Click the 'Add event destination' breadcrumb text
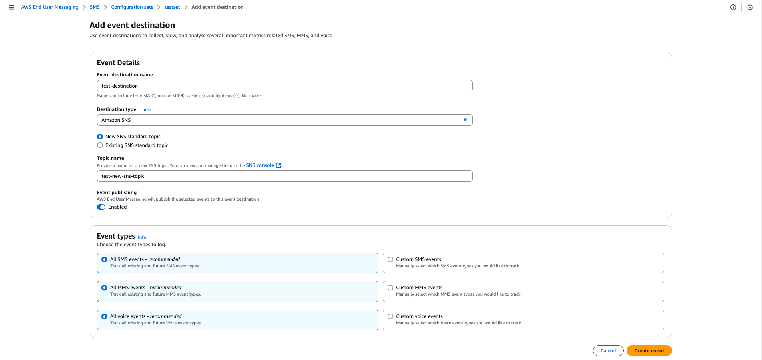Viewport: 762px width, 360px height. tap(217, 7)
